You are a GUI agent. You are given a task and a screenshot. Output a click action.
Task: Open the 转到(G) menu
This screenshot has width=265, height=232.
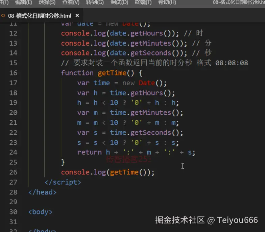coord(95,2)
